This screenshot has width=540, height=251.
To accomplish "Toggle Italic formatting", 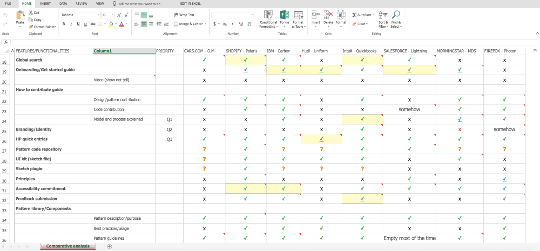I will click(x=71, y=24).
